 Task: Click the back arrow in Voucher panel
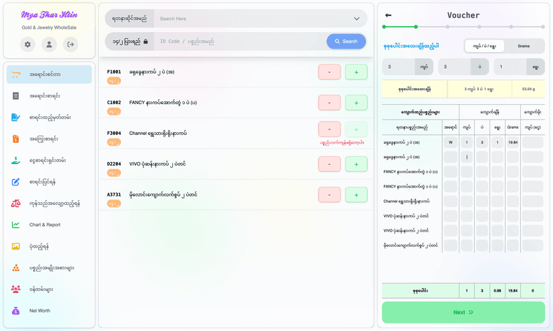coord(388,15)
